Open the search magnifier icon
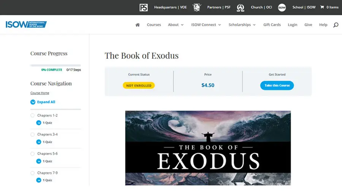The image size is (342, 193). [336, 25]
